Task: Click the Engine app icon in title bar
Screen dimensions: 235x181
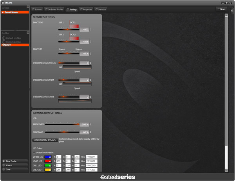Action: tap(3, 3)
